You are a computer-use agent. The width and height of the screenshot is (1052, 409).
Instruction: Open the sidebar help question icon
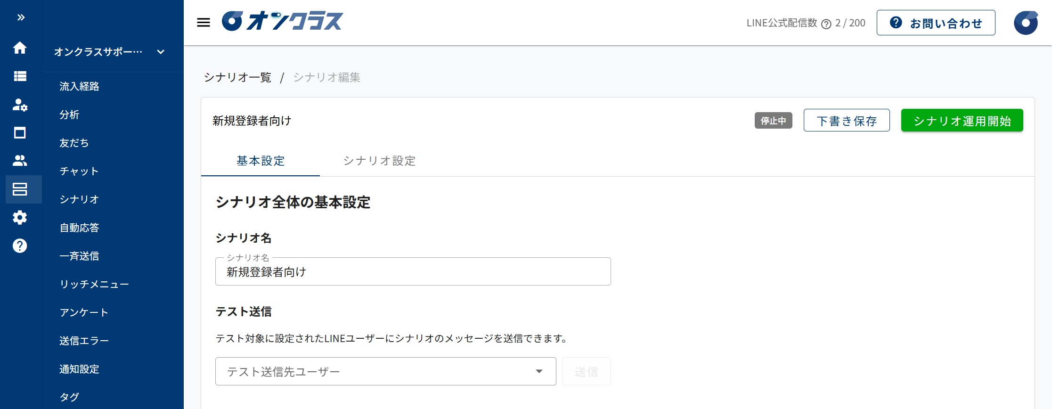20,245
